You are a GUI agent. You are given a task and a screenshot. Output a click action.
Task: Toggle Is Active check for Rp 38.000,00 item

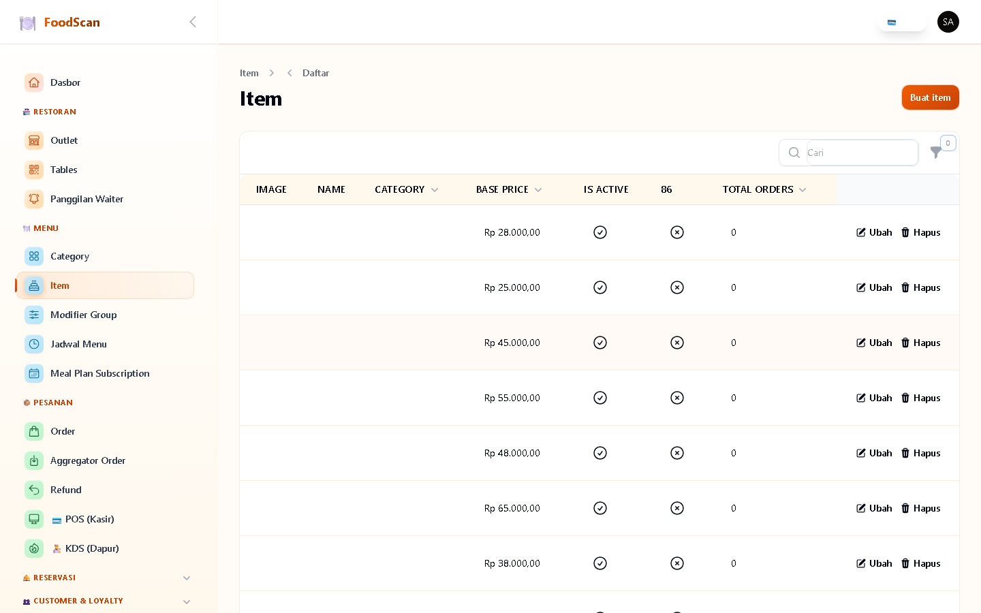coord(600,563)
